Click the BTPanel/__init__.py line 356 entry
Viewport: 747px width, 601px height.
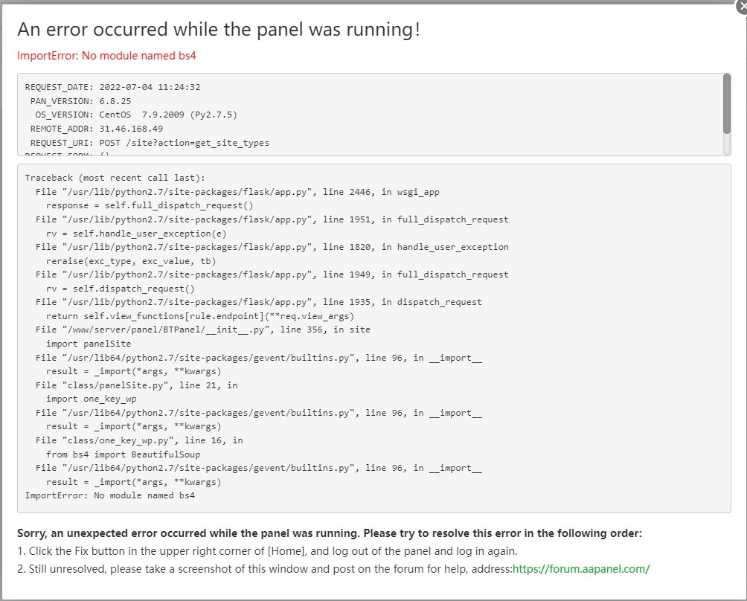tap(202, 330)
